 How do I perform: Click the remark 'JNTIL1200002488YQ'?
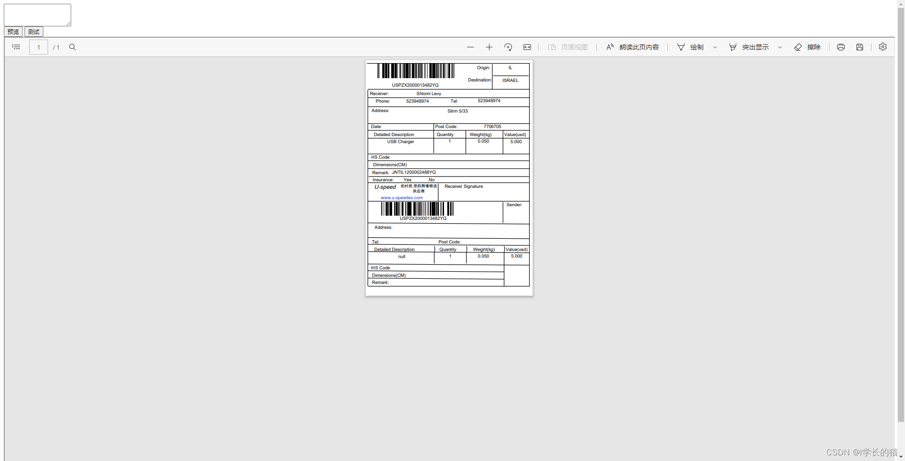coord(413,172)
